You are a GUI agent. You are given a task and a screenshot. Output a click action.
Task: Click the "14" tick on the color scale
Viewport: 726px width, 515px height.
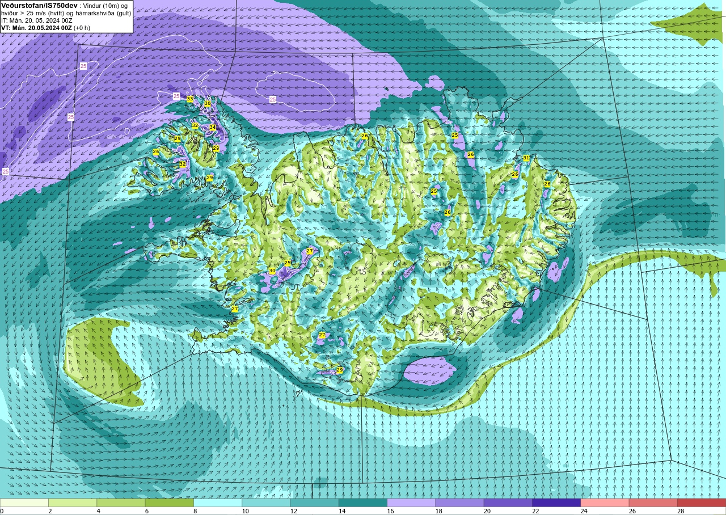(x=341, y=511)
